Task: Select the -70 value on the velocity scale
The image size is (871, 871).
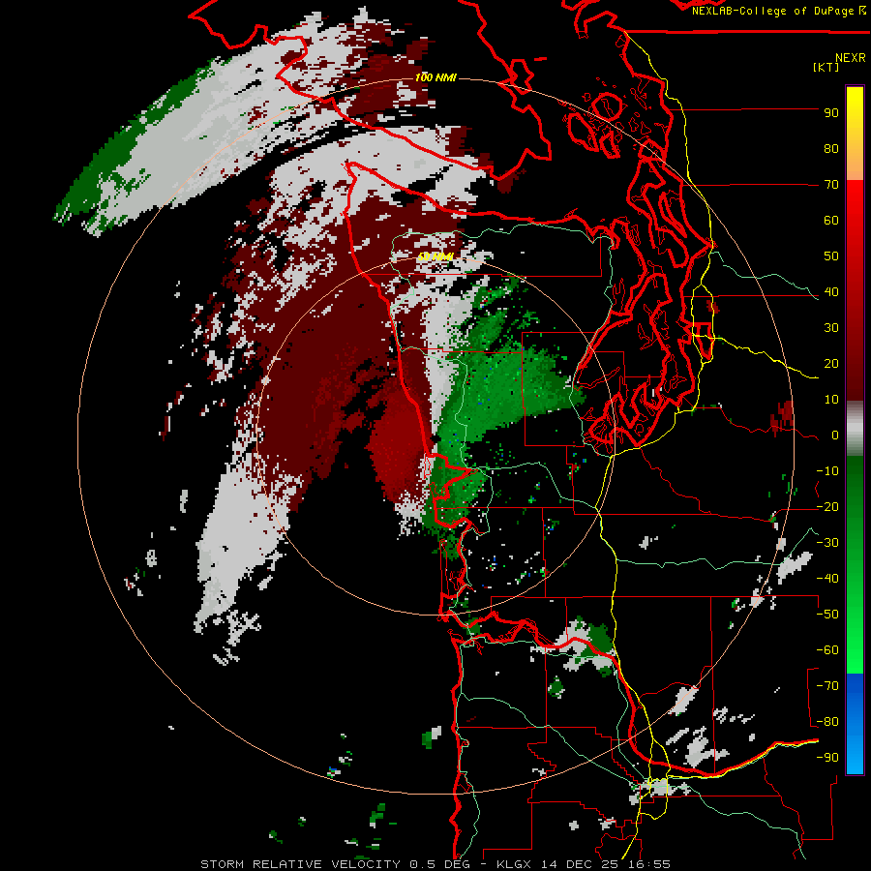Action: click(x=827, y=686)
